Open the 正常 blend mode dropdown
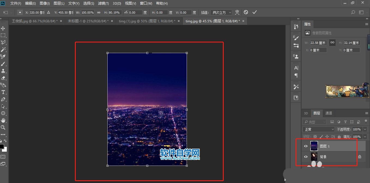 [318, 129]
